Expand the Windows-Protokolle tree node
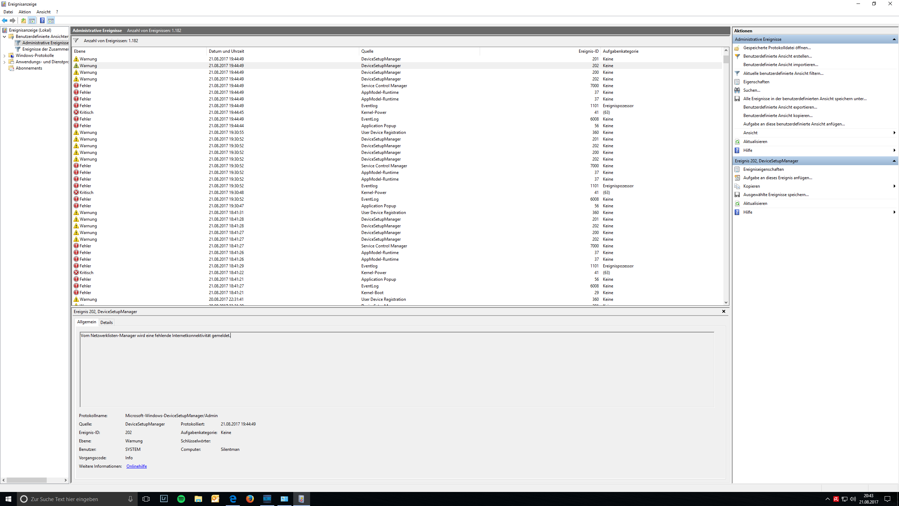Image resolution: width=899 pixels, height=506 pixels. point(4,56)
